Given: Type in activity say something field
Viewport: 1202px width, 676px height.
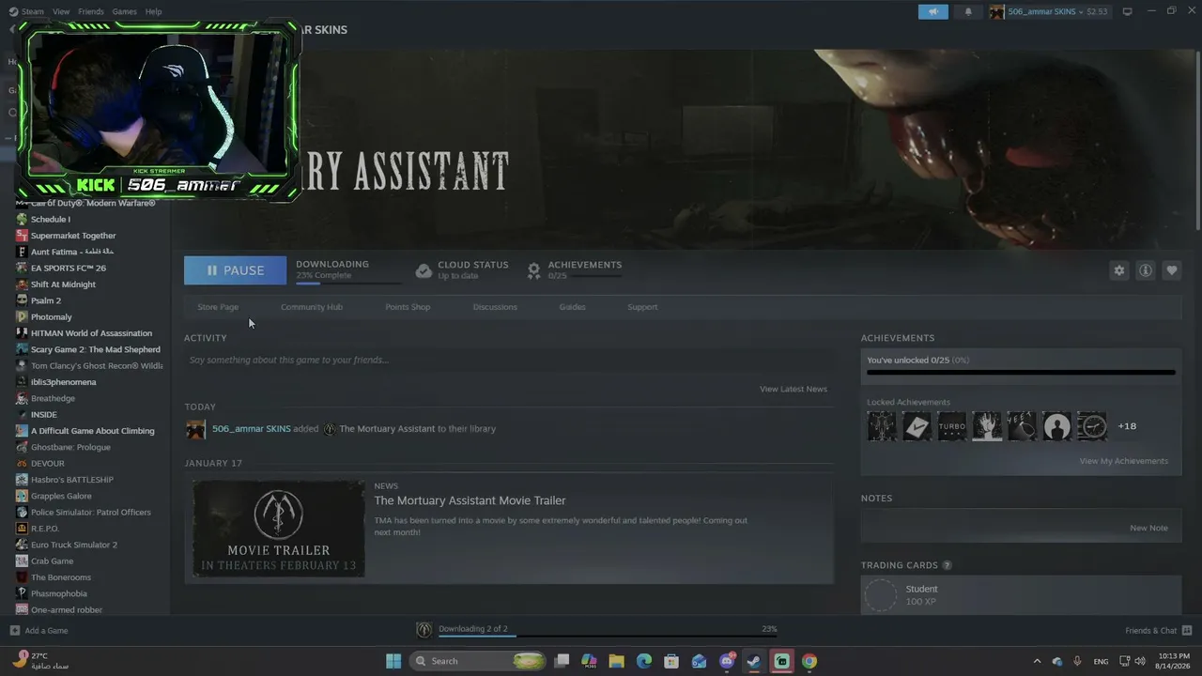Looking at the screenshot, I should pos(508,360).
